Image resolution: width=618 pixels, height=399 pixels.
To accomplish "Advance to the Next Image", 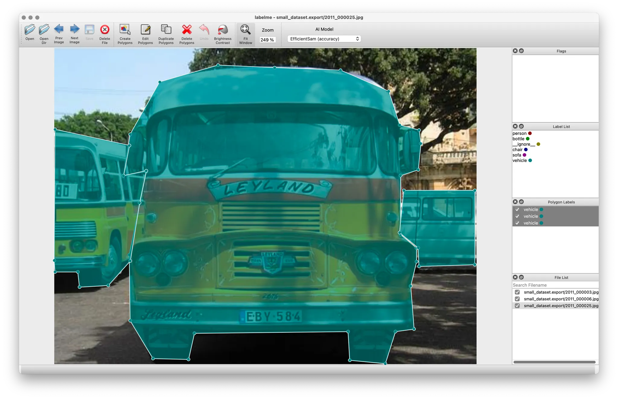I will click(75, 30).
